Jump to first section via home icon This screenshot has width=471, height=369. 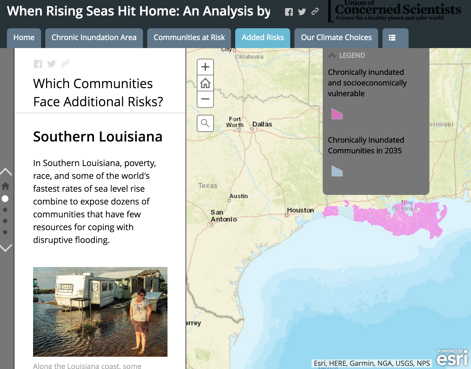click(5, 186)
